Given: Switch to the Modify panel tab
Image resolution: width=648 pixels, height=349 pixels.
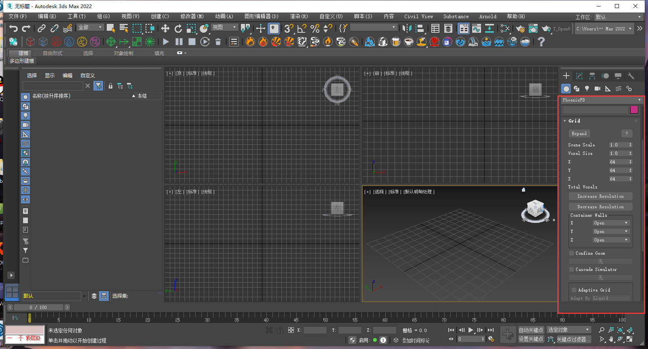Looking at the screenshot, I should [579, 76].
